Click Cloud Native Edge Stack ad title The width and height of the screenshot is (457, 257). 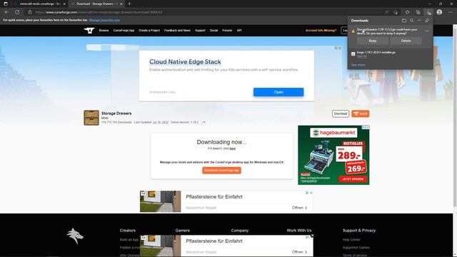point(185,62)
